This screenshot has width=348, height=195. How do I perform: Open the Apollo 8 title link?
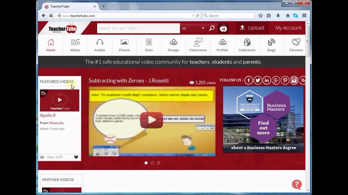click(x=48, y=115)
